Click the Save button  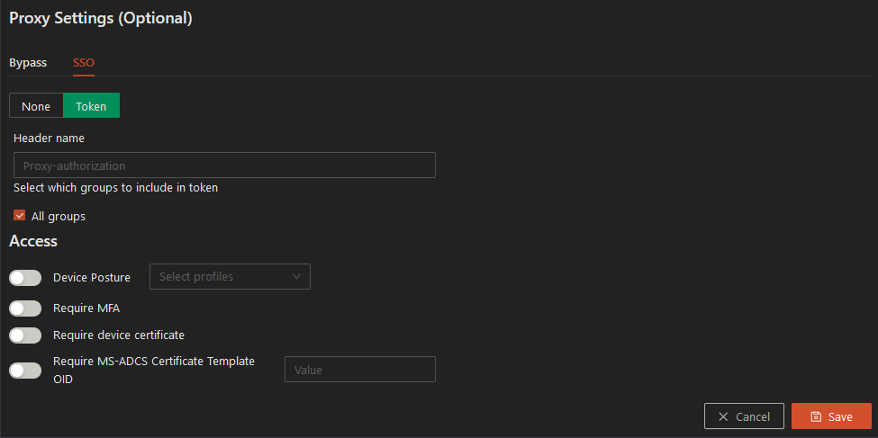tap(831, 416)
